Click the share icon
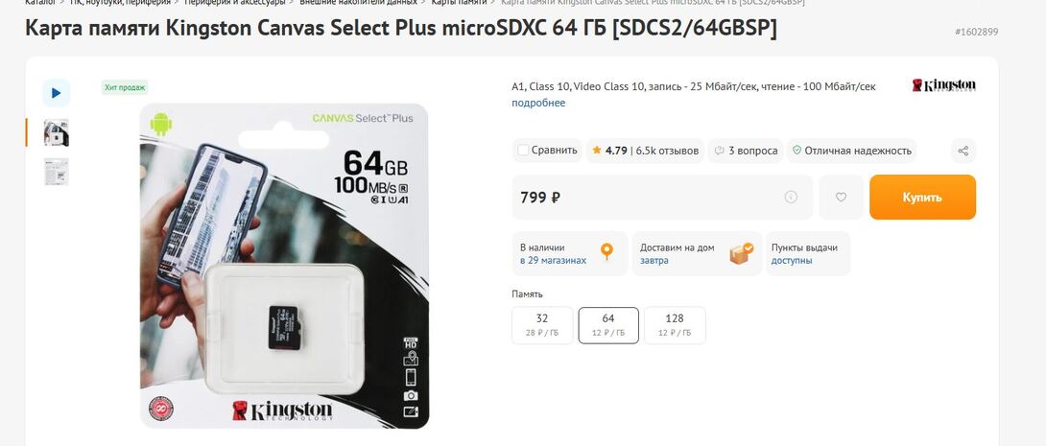Viewport: 1046px width, 446px height. point(963,151)
